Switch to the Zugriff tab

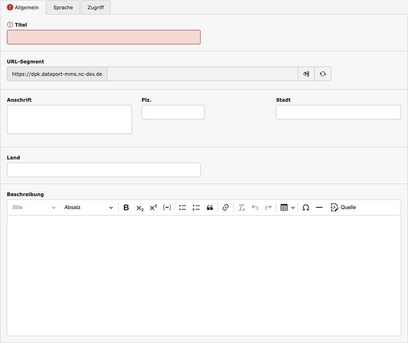(x=95, y=8)
